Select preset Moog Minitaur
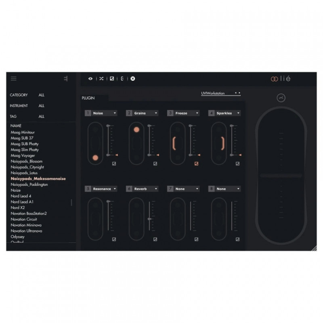 [23, 132]
